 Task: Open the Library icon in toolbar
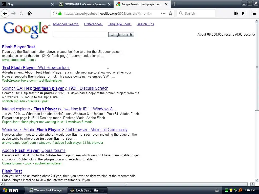(236, 13)
